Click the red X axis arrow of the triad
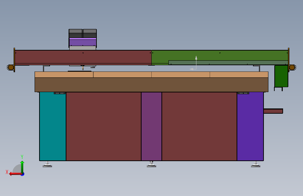The width and height of the screenshot is (303, 196). pos(15,174)
